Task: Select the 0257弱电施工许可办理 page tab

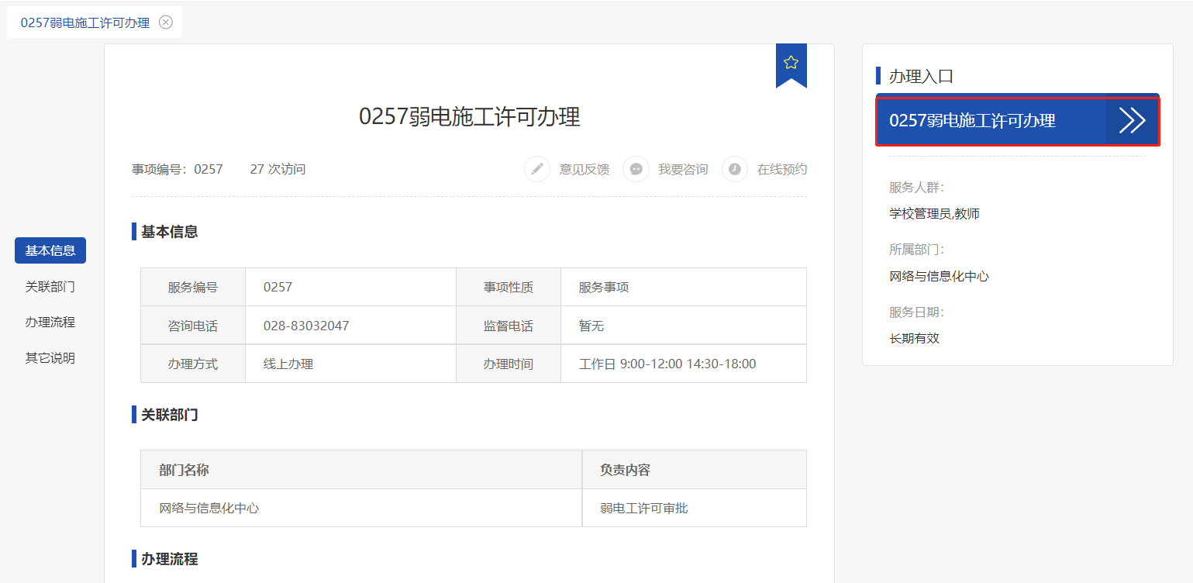Action: [85, 22]
